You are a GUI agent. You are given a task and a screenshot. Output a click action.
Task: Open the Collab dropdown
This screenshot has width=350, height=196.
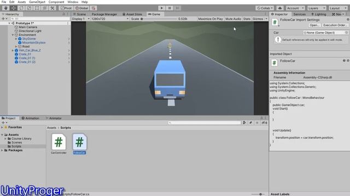[x=265, y=8]
